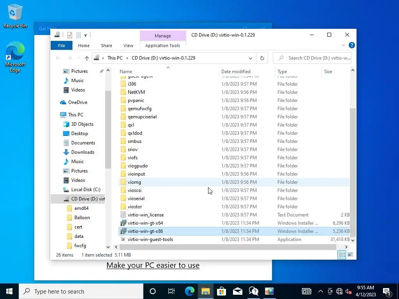Image resolution: width=399 pixels, height=299 pixels.
Task: Switch to Large icons view layout
Action: 350,255
